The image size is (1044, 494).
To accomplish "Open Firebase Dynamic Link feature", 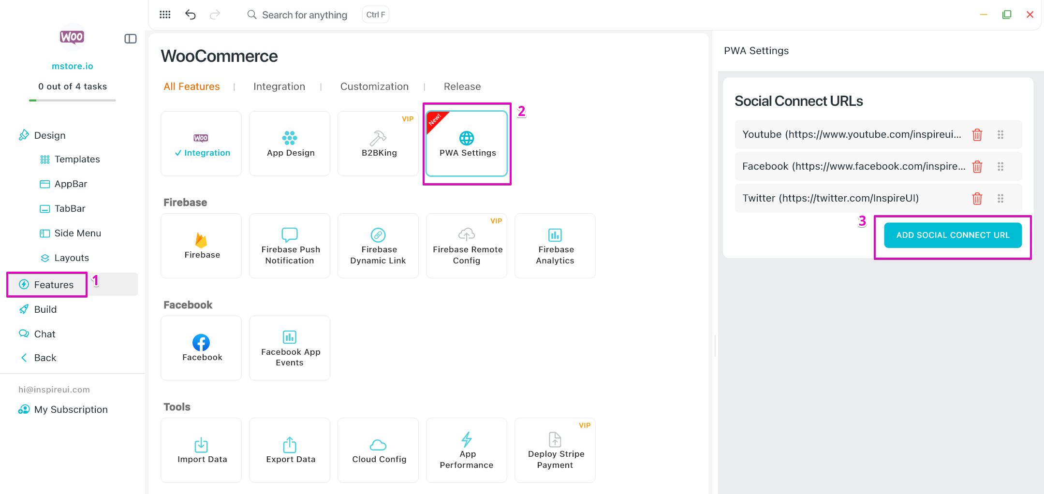I will point(378,246).
